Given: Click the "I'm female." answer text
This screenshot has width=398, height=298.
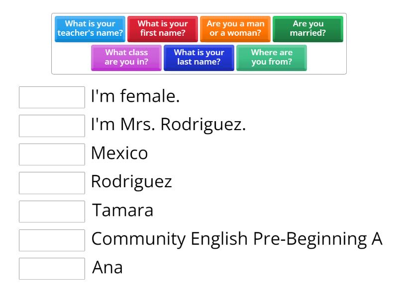Looking at the screenshot, I should (135, 97).
